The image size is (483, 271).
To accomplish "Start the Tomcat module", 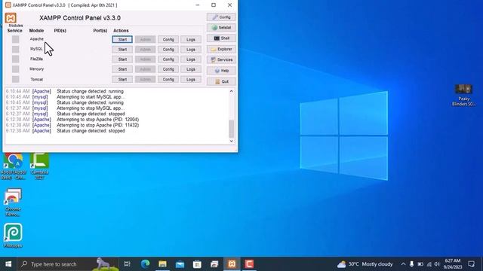I will [122, 80].
